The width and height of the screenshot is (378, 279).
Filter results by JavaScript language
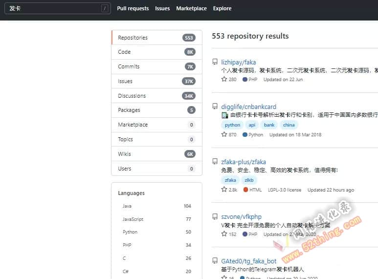(156, 219)
